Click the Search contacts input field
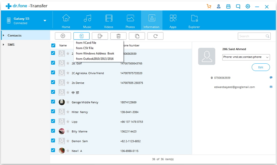 (x=251, y=36)
